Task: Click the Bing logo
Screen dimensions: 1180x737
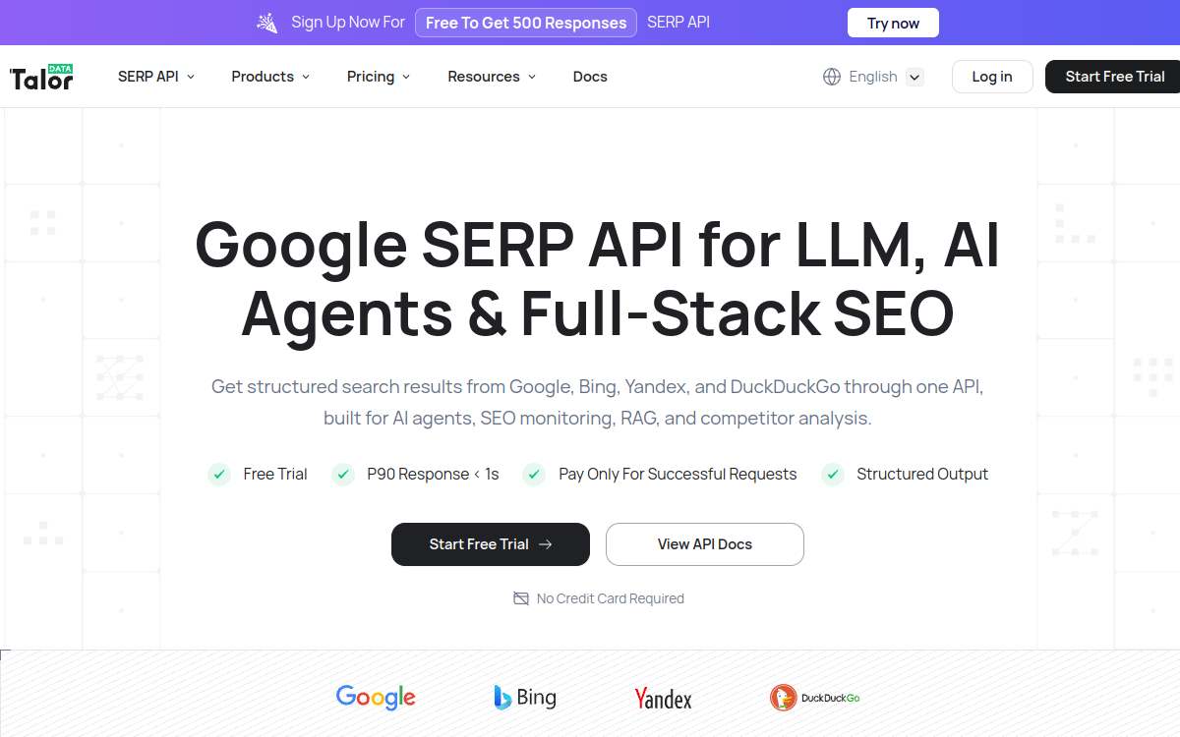Action: (525, 698)
